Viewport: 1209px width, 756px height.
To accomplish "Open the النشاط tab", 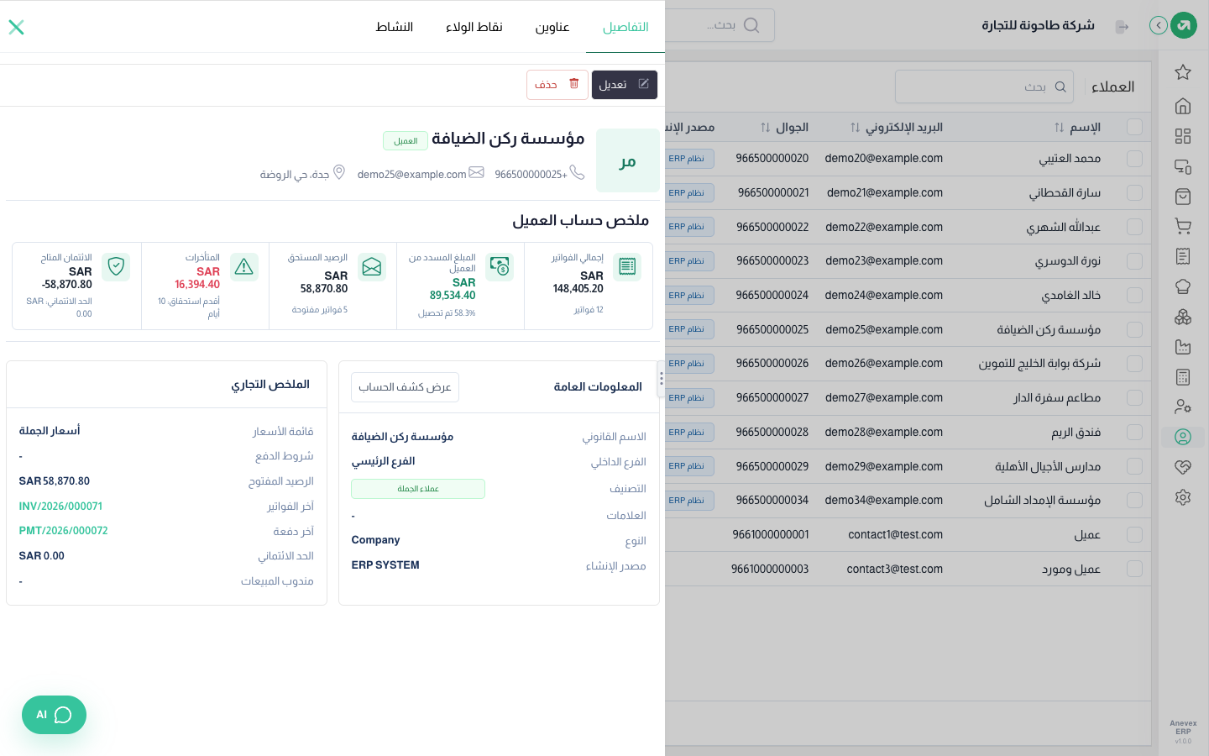I will point(395,27).
